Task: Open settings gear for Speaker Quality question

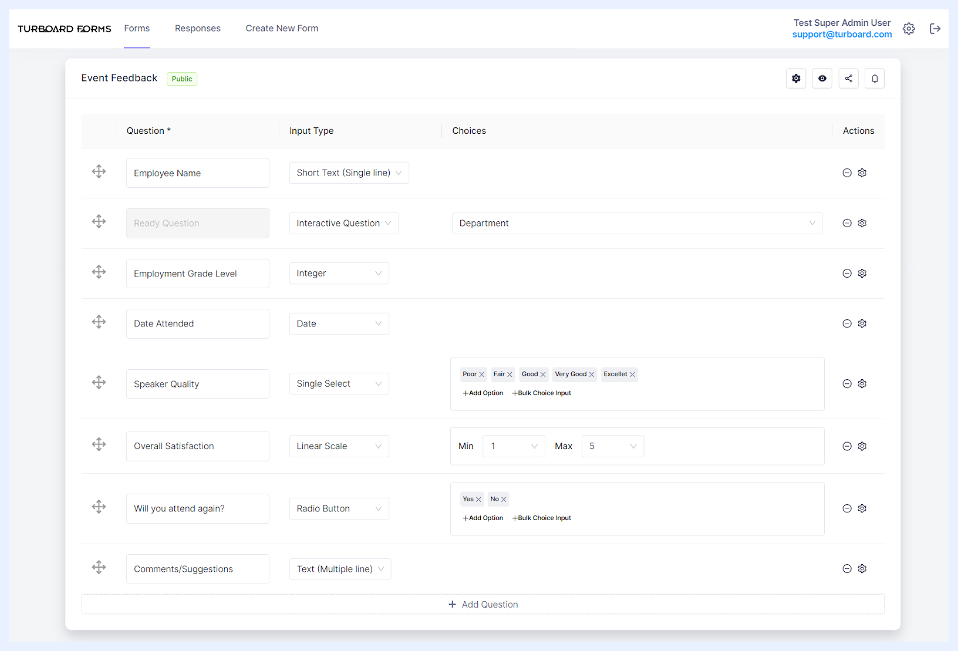Action: tap(862, 384)
